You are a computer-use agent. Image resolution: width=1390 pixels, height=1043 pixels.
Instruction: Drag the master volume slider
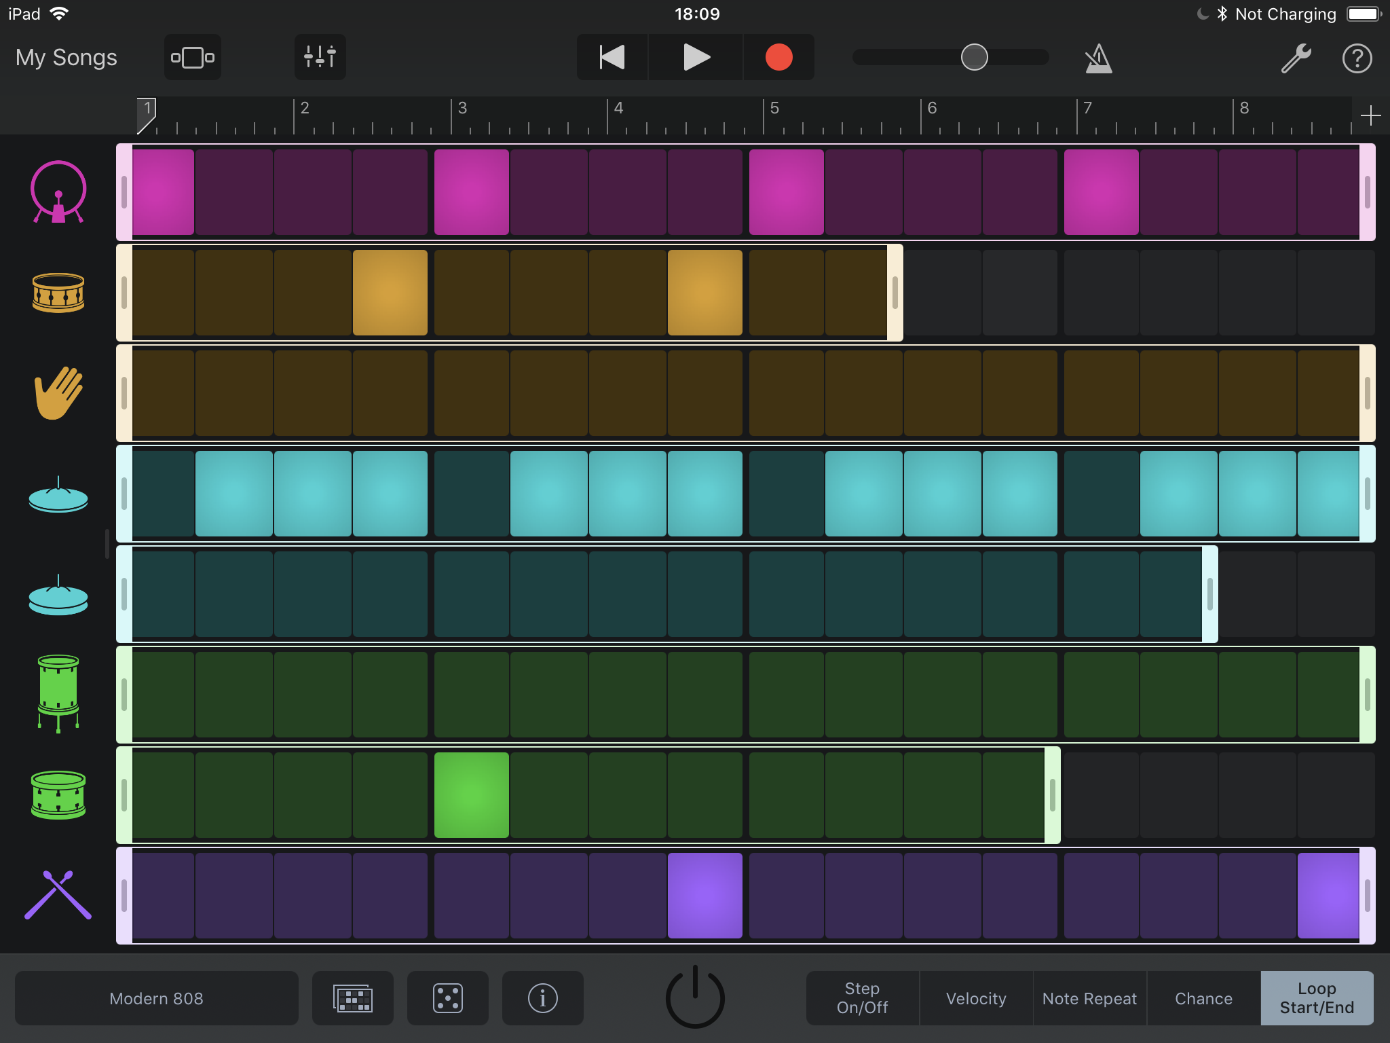pos(972,57)
